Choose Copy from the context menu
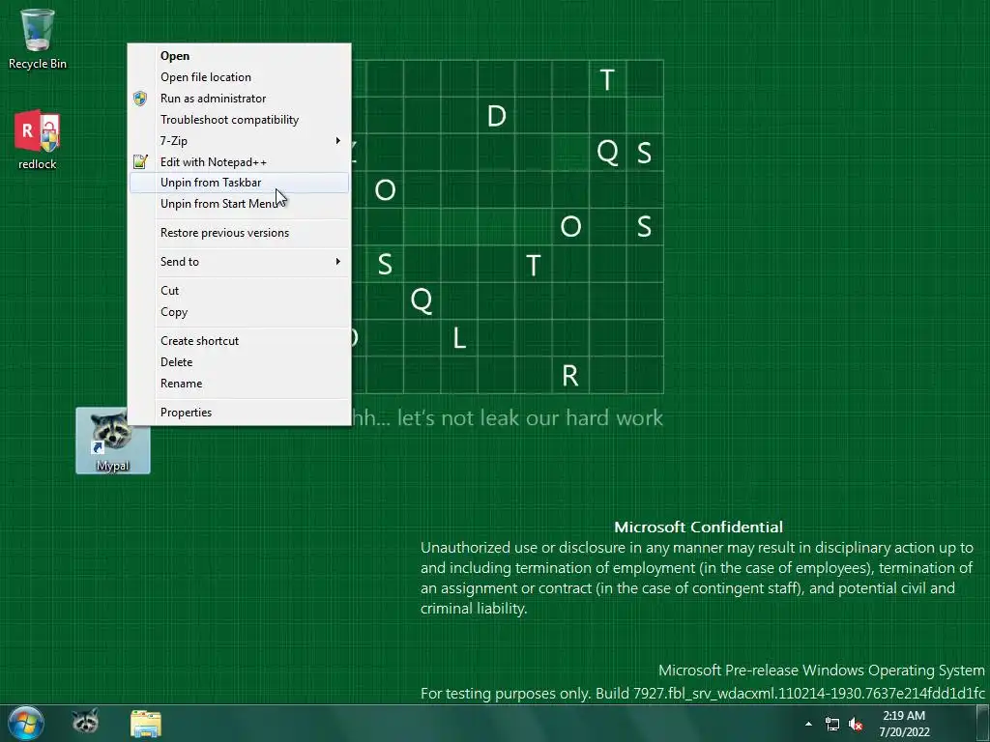This screenshot has height=742, width=990. pyautogui.click(x=240, y=312)
